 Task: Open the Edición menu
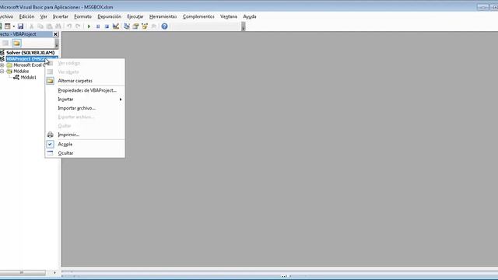click(x=26, y=16)
